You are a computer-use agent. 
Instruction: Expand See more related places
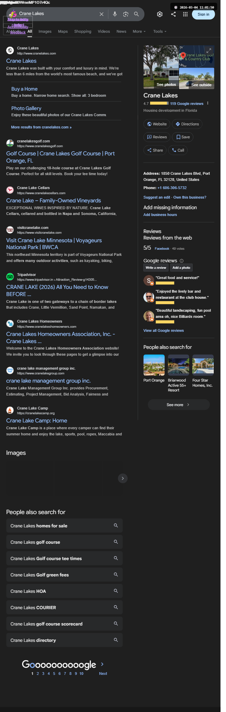(179, 405)
